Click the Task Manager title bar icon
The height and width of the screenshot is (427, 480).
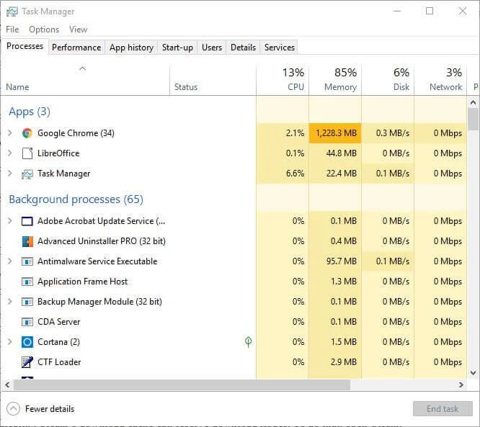pos(12,12)
